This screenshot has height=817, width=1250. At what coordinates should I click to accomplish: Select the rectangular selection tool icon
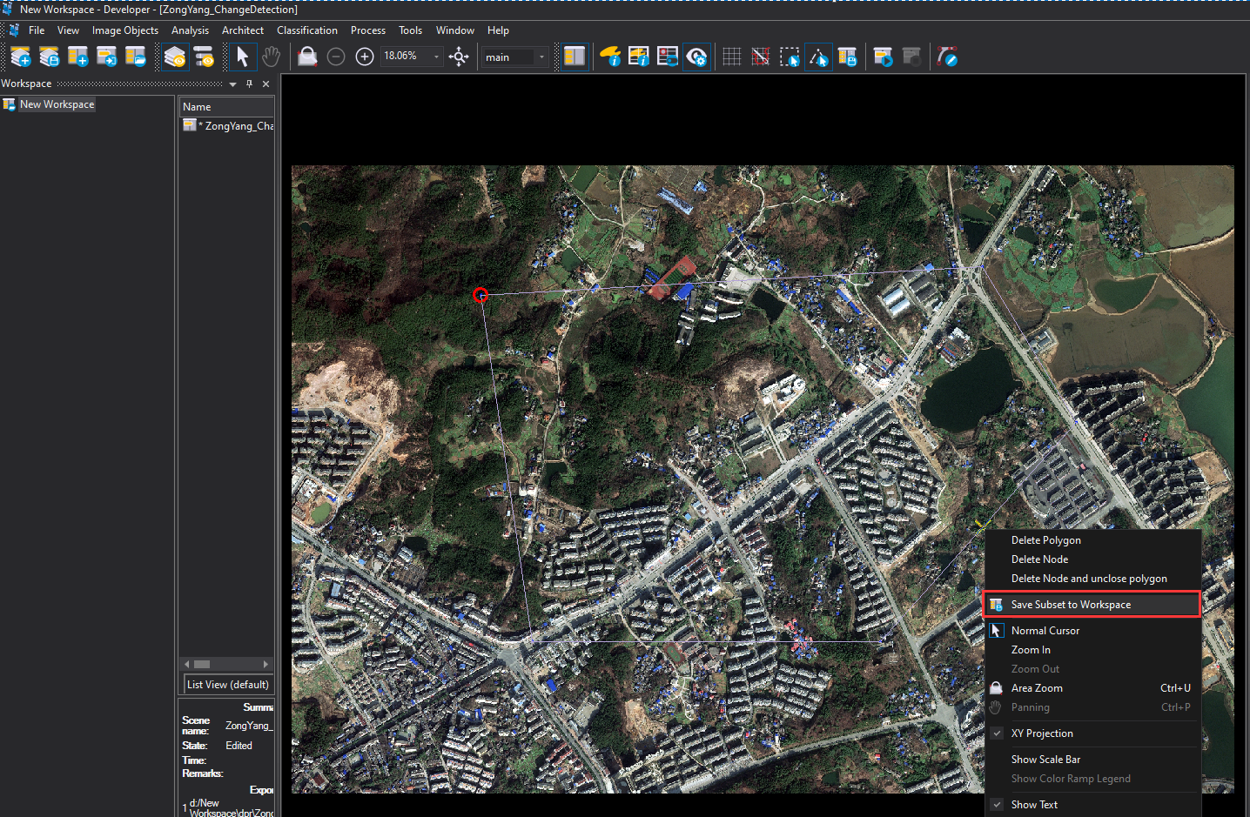tap(790, 57)
